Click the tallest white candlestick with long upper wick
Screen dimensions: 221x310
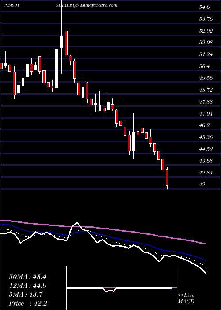(x=61, y=42)
